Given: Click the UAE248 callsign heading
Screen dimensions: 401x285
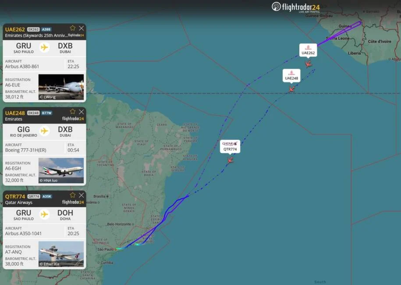Looking at the screenshot, I should 15,113.
